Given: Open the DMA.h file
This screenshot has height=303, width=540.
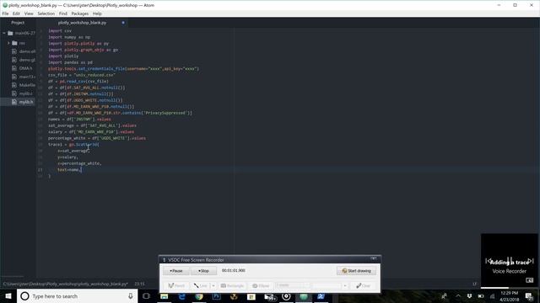Looking at the screenshot, I should pyautogui.click(x=25, y=68).
